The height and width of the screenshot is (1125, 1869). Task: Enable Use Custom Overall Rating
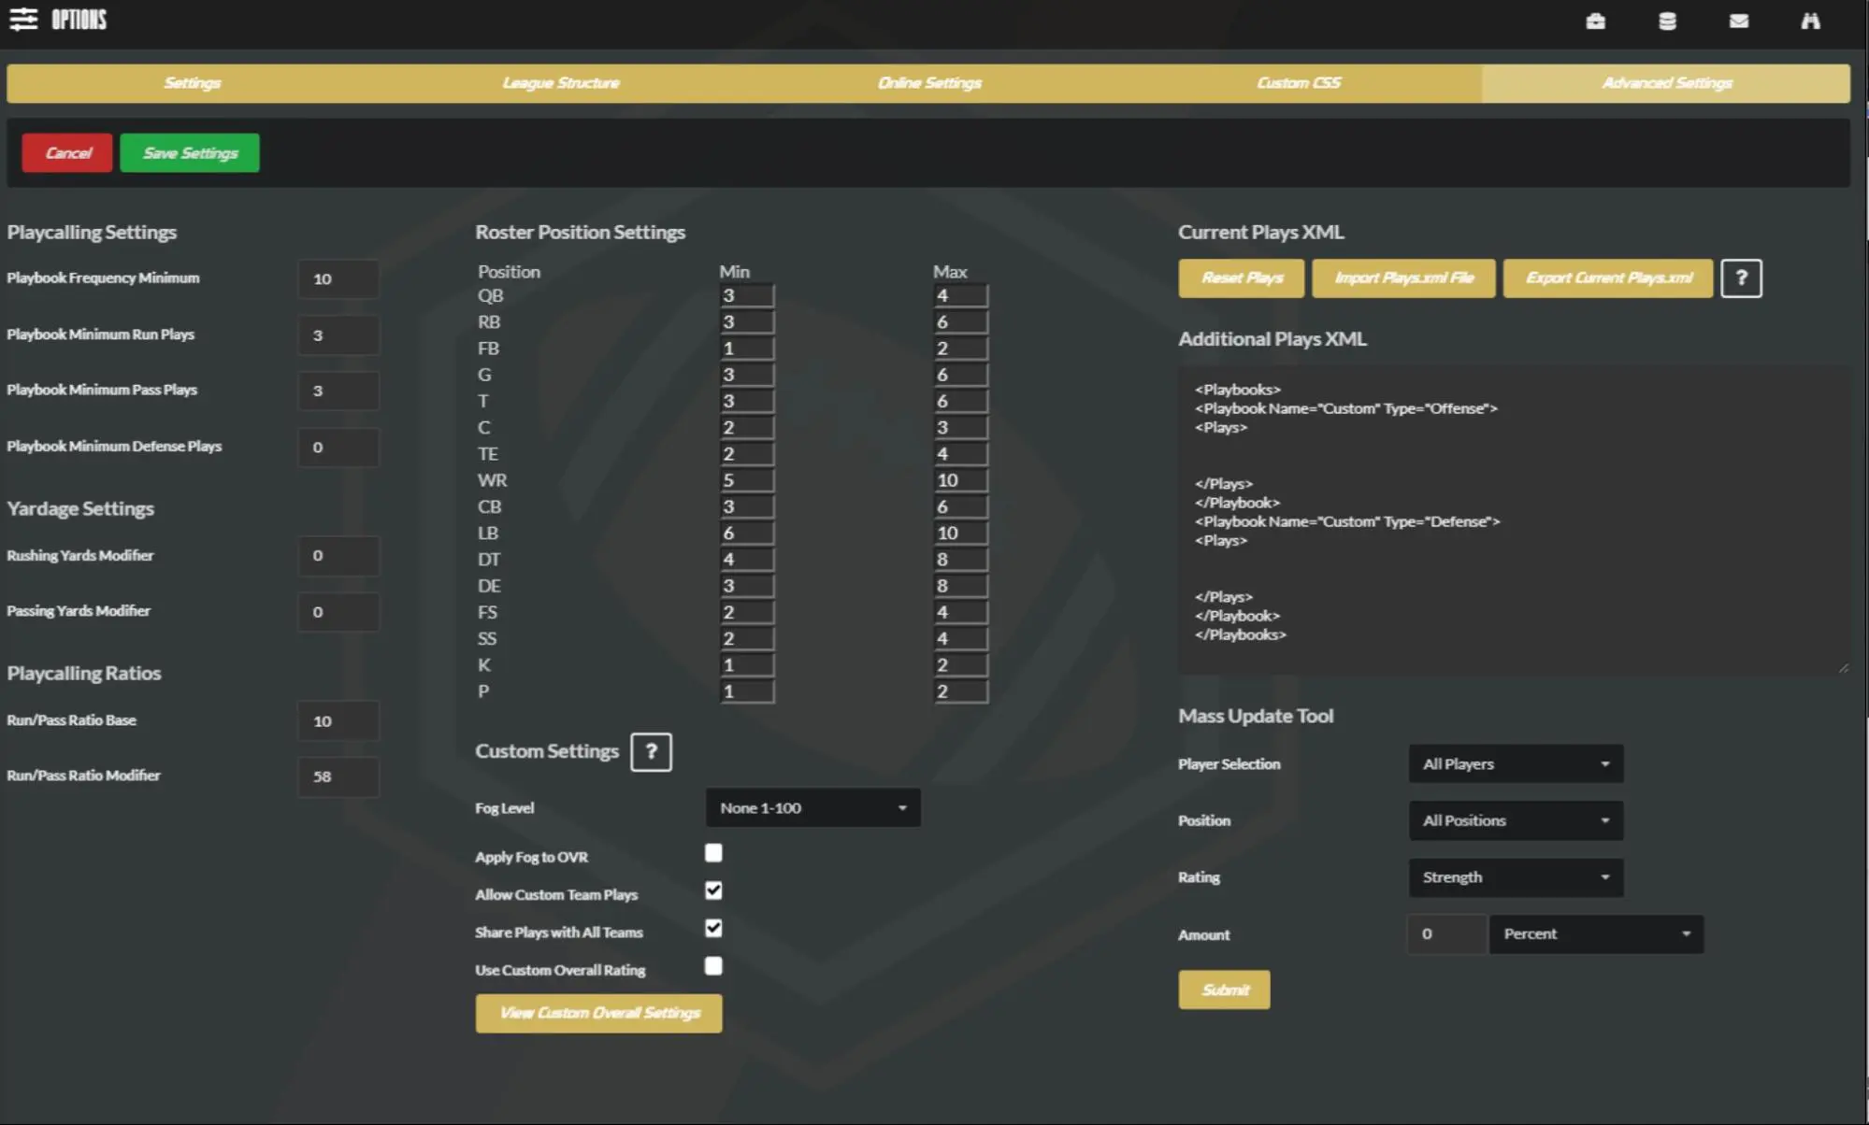click(x=713, y=966)
